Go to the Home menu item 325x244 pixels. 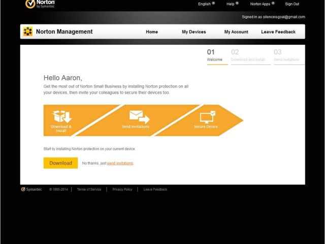[x=152, y=32]
